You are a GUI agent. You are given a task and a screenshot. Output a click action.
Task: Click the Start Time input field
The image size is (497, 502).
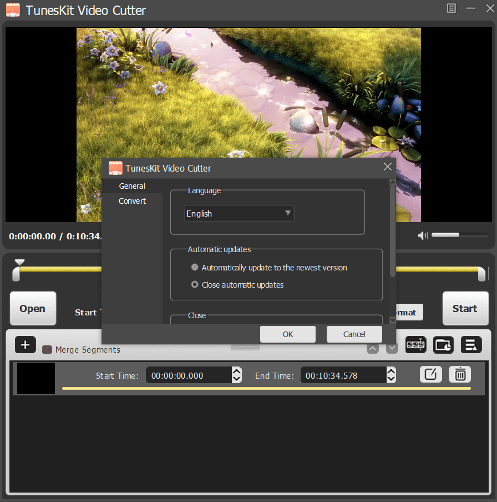tap(189, 375)
